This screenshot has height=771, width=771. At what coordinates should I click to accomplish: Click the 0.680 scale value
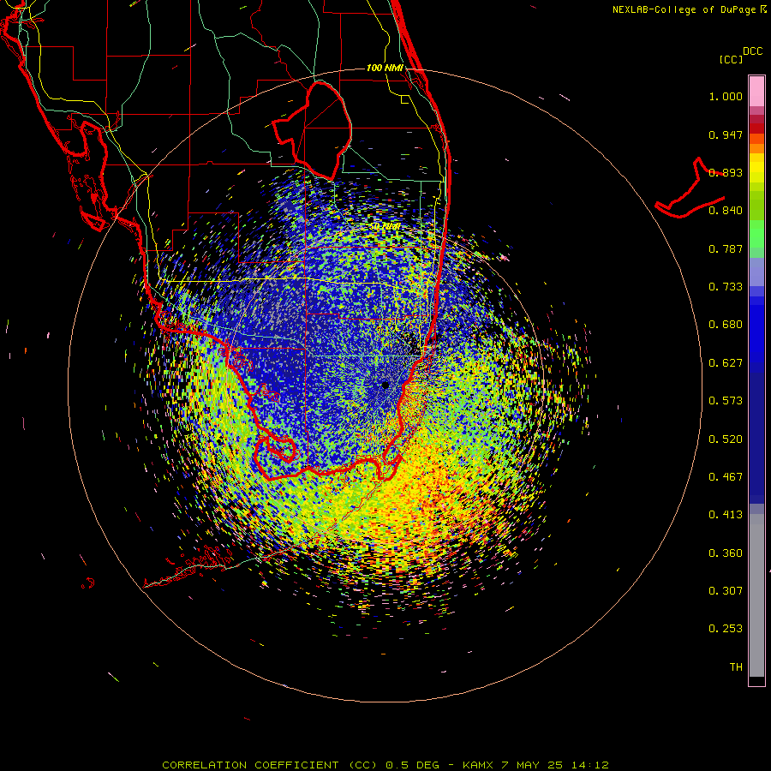[726, 325]
